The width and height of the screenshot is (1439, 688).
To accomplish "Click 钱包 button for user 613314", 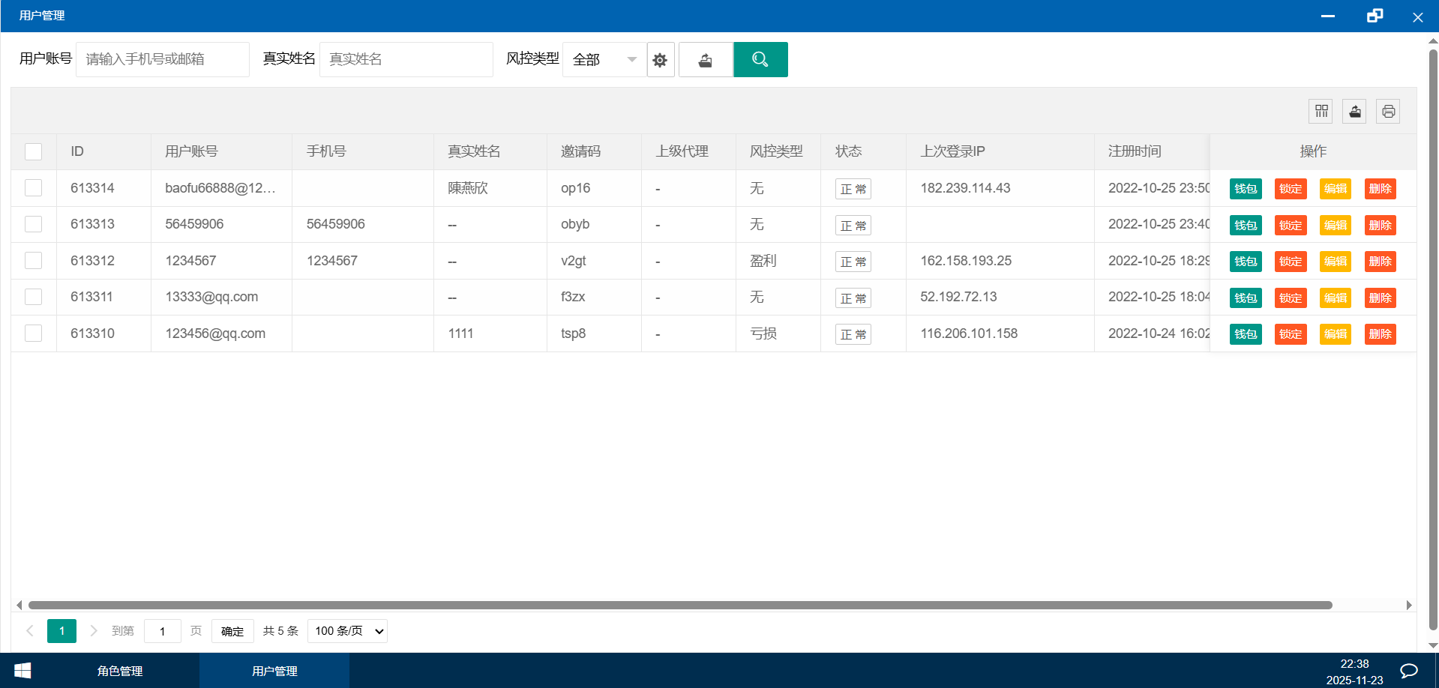I will click(x=1245, y=189).
